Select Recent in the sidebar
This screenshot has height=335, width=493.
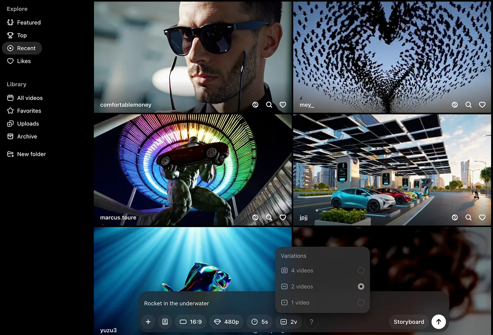point(22,48)
